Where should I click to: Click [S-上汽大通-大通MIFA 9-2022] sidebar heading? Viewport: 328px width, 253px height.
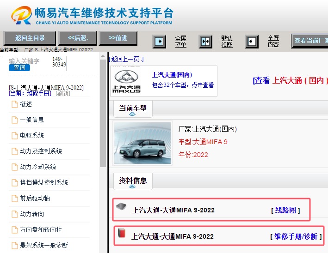[x=46, y=87]
